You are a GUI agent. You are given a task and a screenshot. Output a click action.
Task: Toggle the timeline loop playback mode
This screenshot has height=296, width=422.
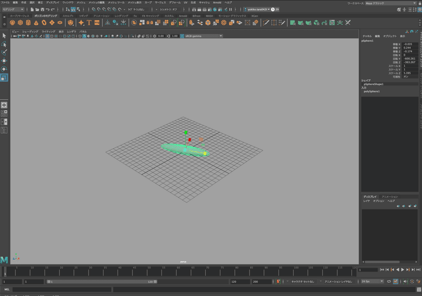389,281
